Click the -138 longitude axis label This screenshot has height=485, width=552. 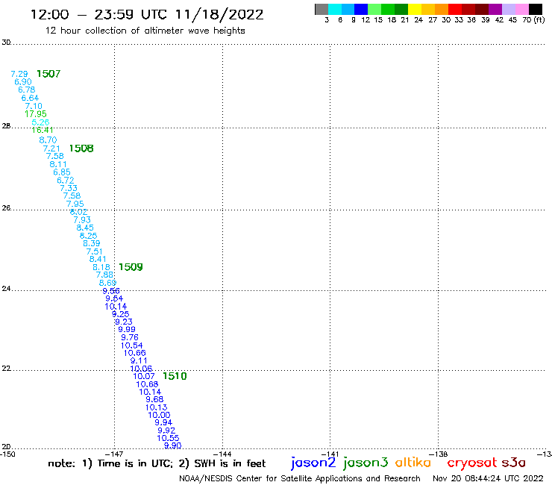coord(439,454)
